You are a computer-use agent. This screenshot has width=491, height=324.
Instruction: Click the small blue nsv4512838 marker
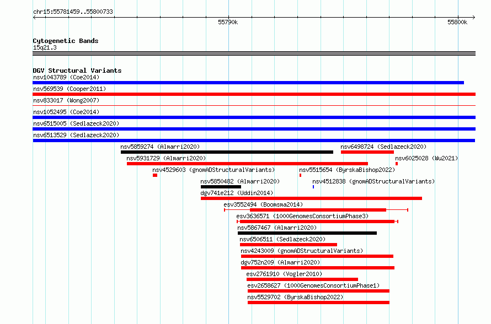(x=313, y=187)
